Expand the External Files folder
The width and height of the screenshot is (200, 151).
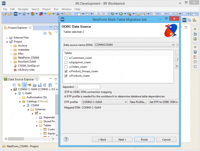pos(7,38)
